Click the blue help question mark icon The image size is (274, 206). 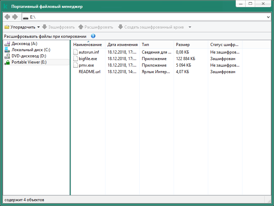93,36
